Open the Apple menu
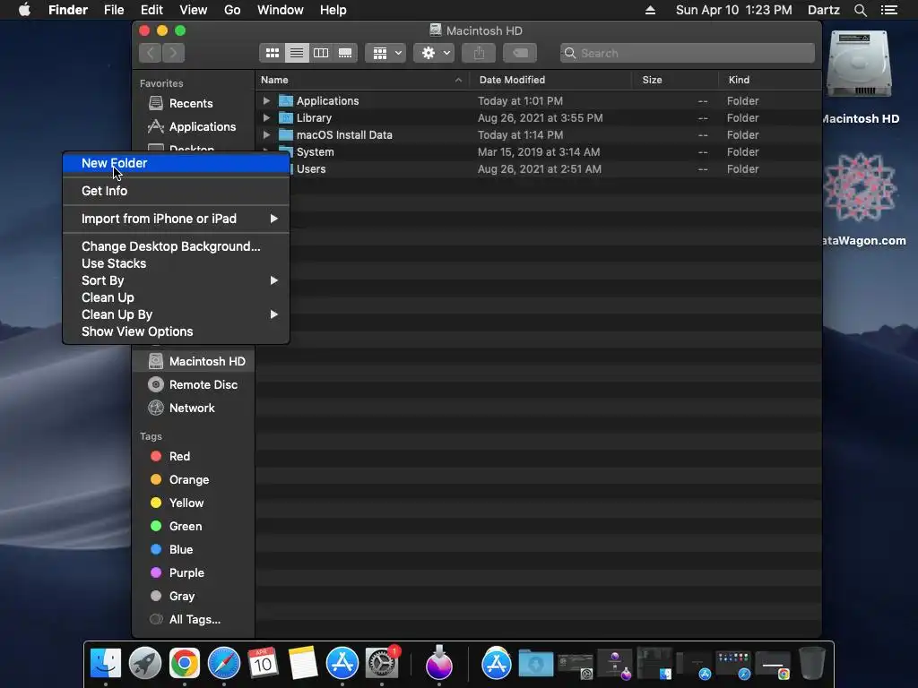The image size is (918, 688). 24,10
